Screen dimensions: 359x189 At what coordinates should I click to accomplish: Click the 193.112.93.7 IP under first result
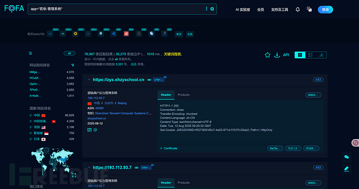click(96, 98)
